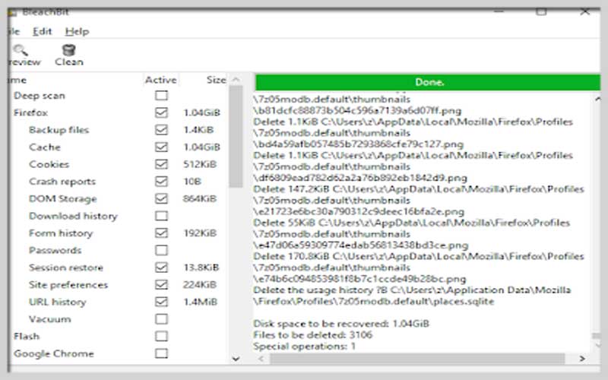Click the log horizontal scroll left arrow
The width and height of the screenshot is (608, 380).
click(261, 359)
